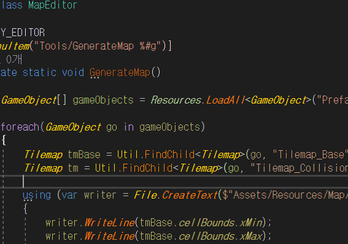Screen dimensions: 348x244
Task: Click the LoadAll method call
Action: pyautogui.click(x=225, y=100)
